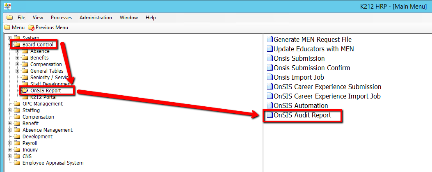Click the Employee Appraisal System folder icon
Image resolution: width=432 pixels, height=172 pixels.
17,163
